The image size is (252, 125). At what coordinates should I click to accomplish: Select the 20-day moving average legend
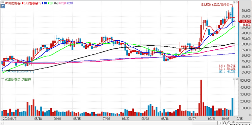(51, 3)
